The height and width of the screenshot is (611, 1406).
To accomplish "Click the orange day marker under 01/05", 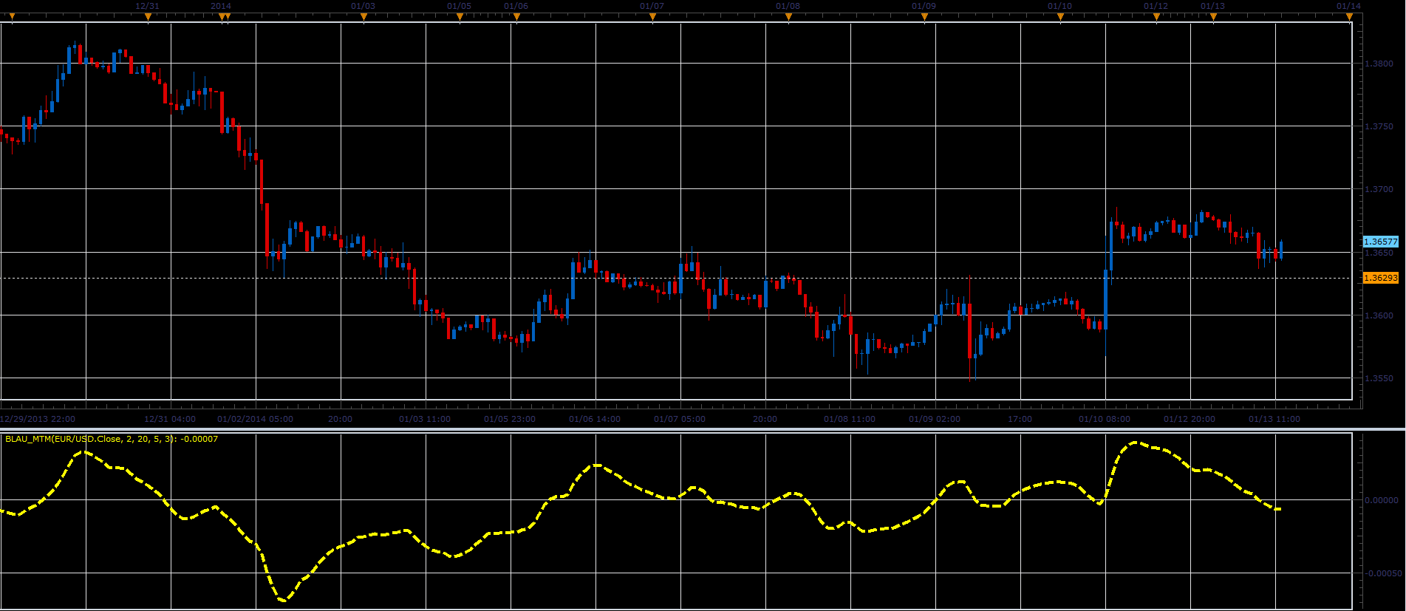I will coord(460,16).
